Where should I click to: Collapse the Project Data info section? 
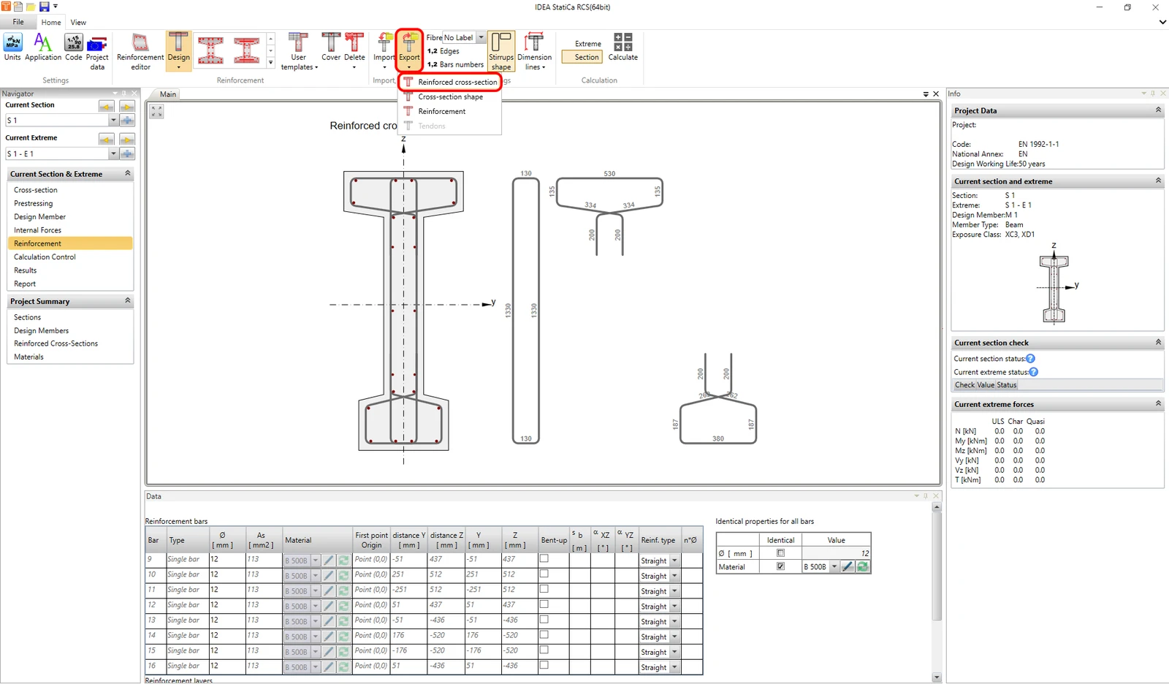(1158, 110)
